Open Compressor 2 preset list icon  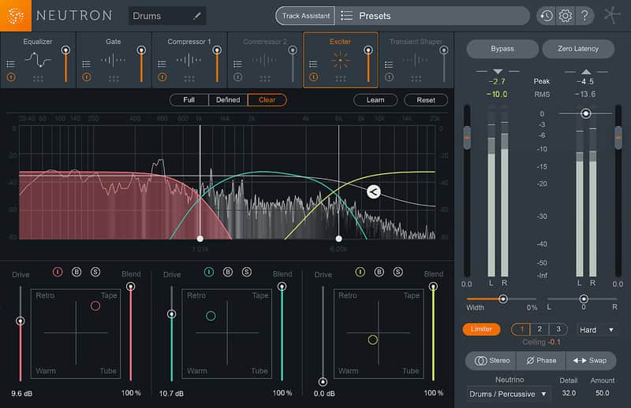pos(237,64)
